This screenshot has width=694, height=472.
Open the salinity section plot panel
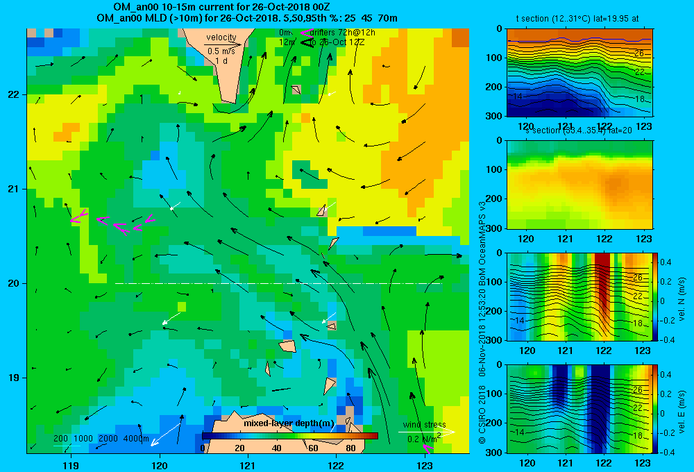579,184
